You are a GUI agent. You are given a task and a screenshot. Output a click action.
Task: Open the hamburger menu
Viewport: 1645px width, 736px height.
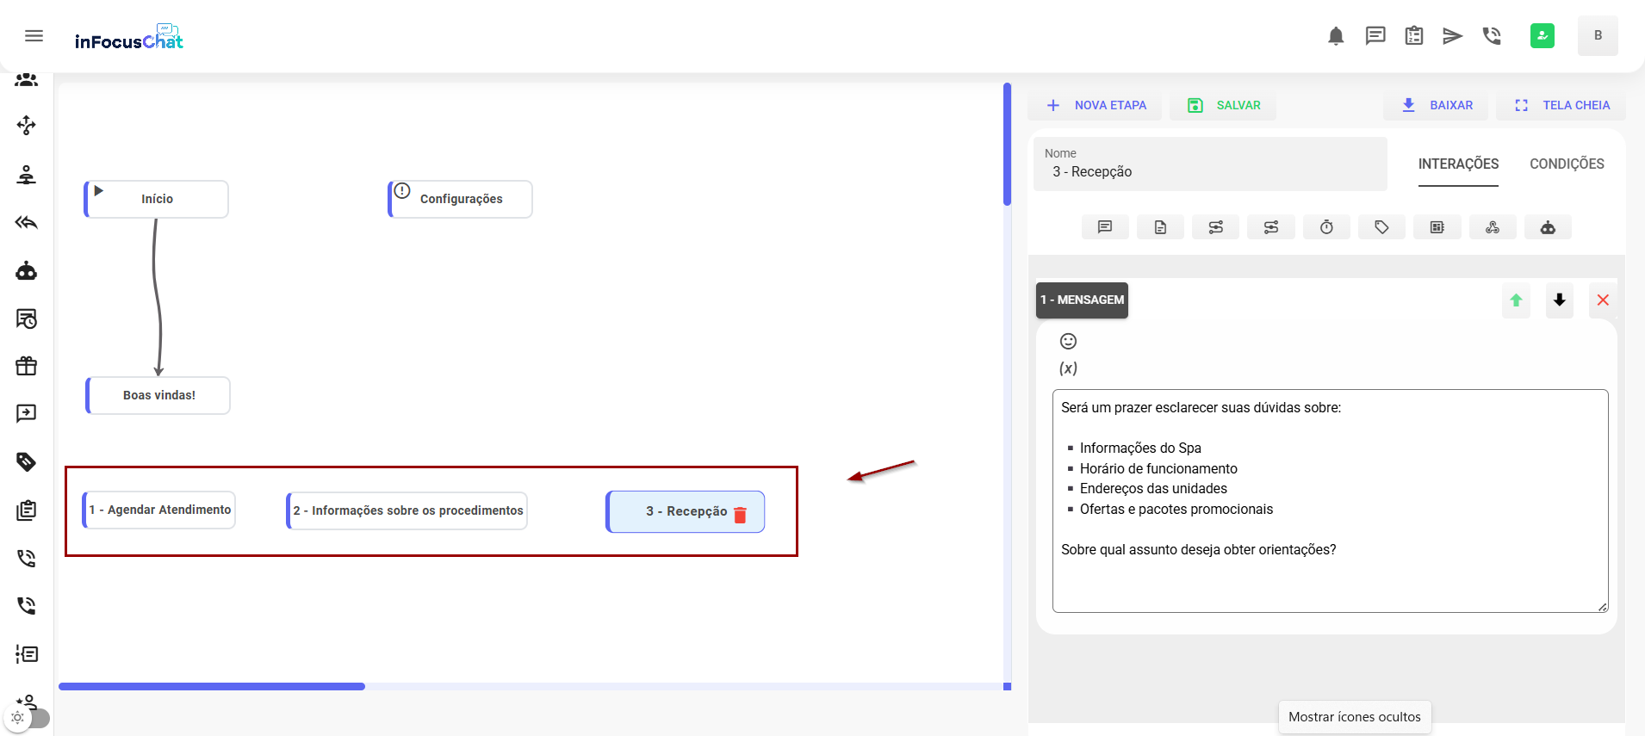pos(34,35)
